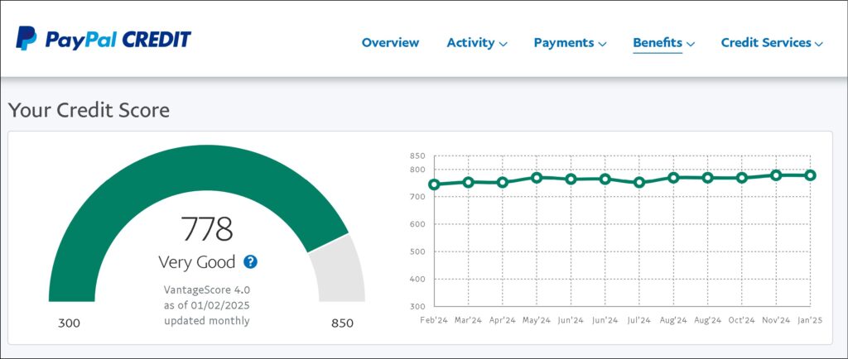This screenshot has width=848, height=359.
Task: Click the Apr'24 data point circle
Action: (502, 182)
